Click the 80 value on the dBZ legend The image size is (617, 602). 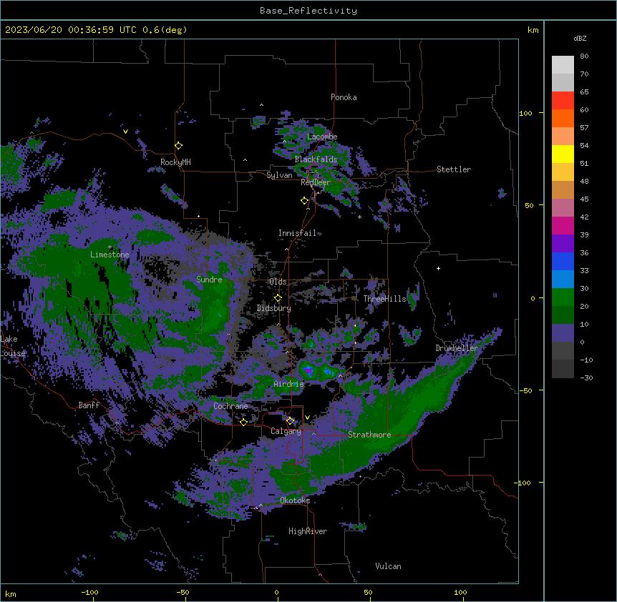pyautogui.click(x=584, y=56)
